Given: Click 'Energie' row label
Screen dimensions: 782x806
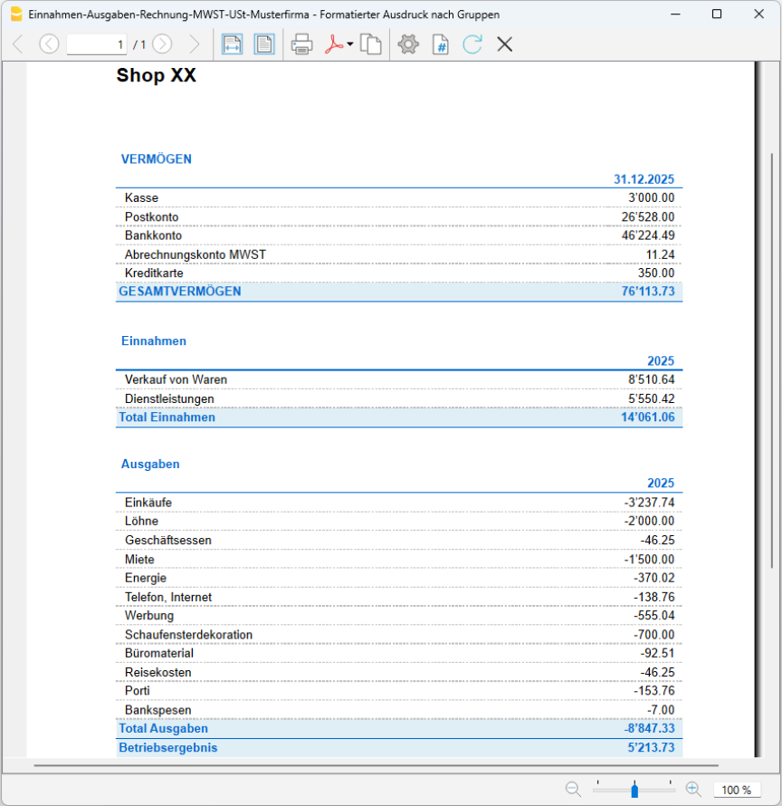Looking at the screenshot, I should point(146,578).
